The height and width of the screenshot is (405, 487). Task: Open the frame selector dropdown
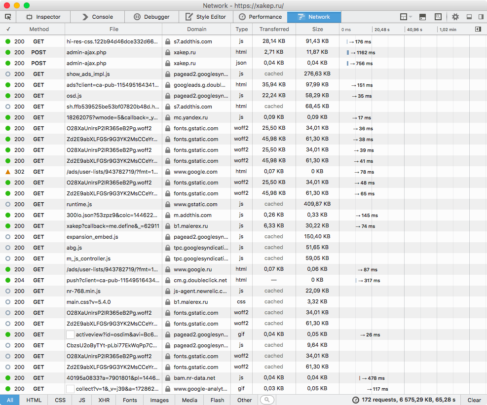click(406, 17)
